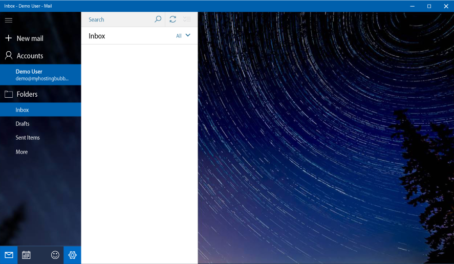Expand the All filter chevron
The height and width of the screenshot is (264, 454).
click(188, 35)
